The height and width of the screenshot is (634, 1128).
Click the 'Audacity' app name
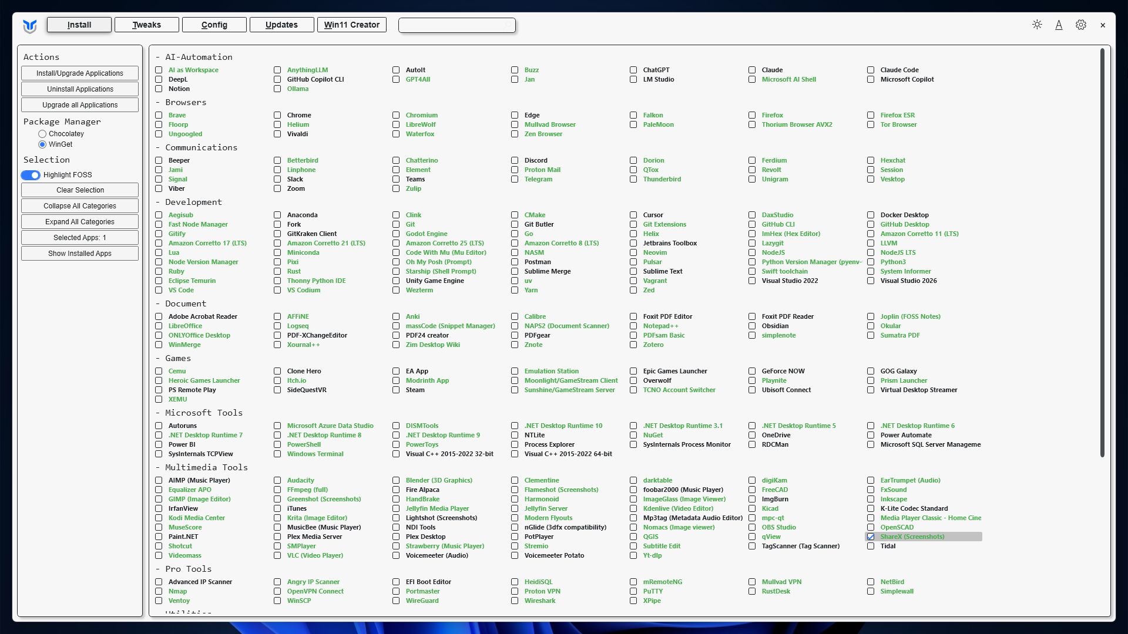[x=300, y=480]
